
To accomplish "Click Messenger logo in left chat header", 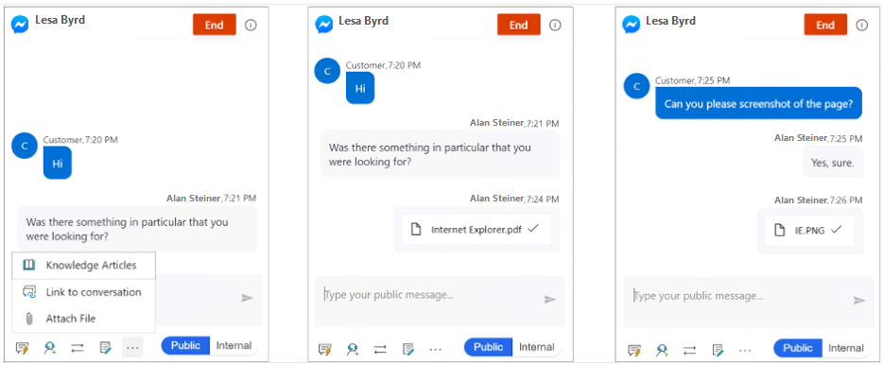I will tap(20, 25).
